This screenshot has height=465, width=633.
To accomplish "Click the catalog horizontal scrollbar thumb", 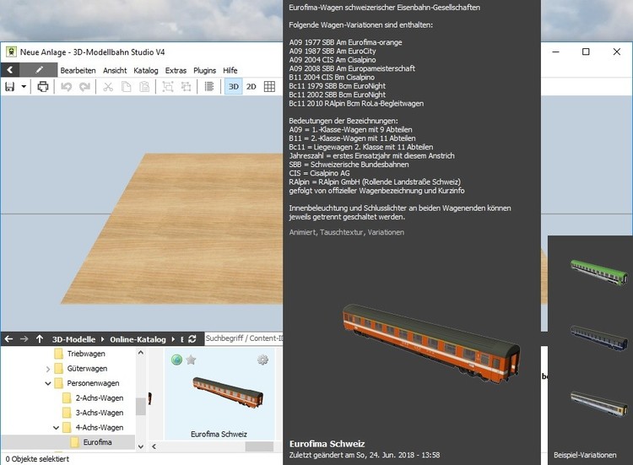I will click(259, 446).
